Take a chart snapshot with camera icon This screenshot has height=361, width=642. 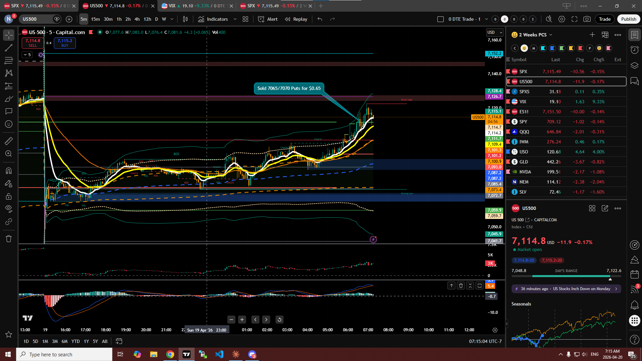[x=587, y=19]
